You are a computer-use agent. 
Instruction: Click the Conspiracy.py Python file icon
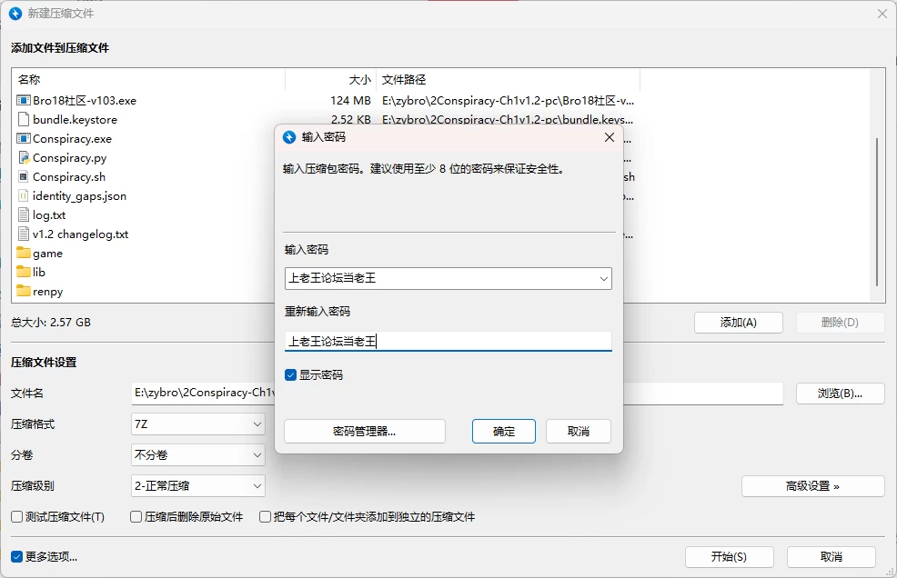pos(24,158)
